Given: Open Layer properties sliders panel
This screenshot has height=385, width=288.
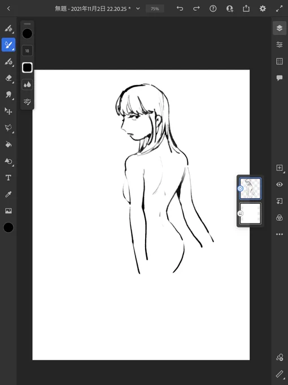Looking at the screenshot, I should click(x=280, y=45).
